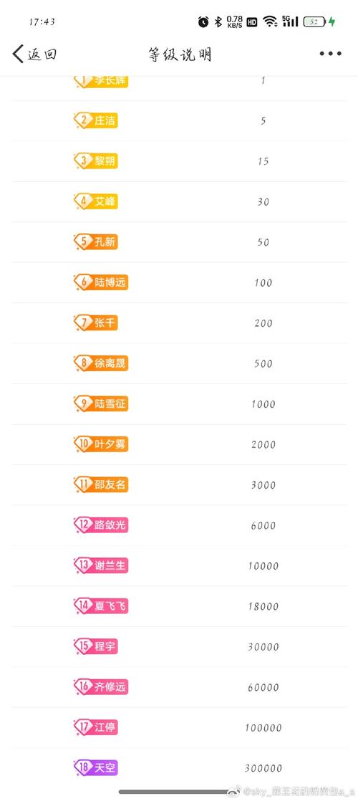Image resolution: width=358 pixels, height=801 pixels.
Task: Go back using the 返回 arrow
Action: (18, 54)
